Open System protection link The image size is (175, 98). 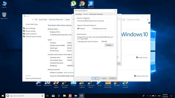[x=31, y=34]
